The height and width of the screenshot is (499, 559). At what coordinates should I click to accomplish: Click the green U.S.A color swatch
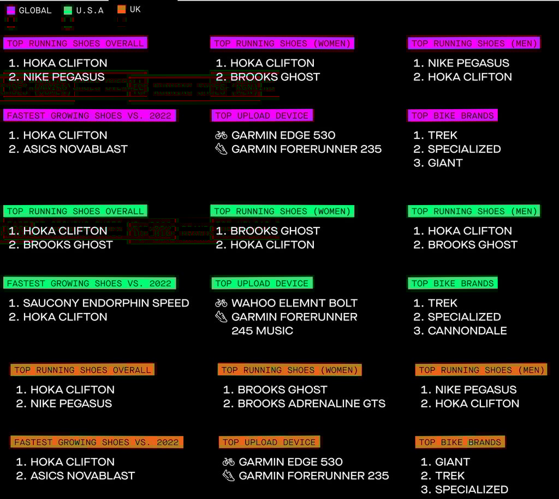[x=68, y=9]
